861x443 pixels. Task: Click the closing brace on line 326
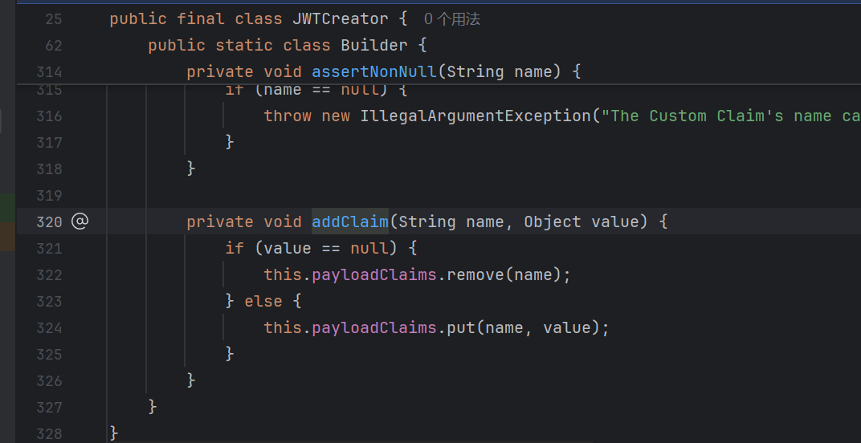pyautogui.click(x=191, y=380)
